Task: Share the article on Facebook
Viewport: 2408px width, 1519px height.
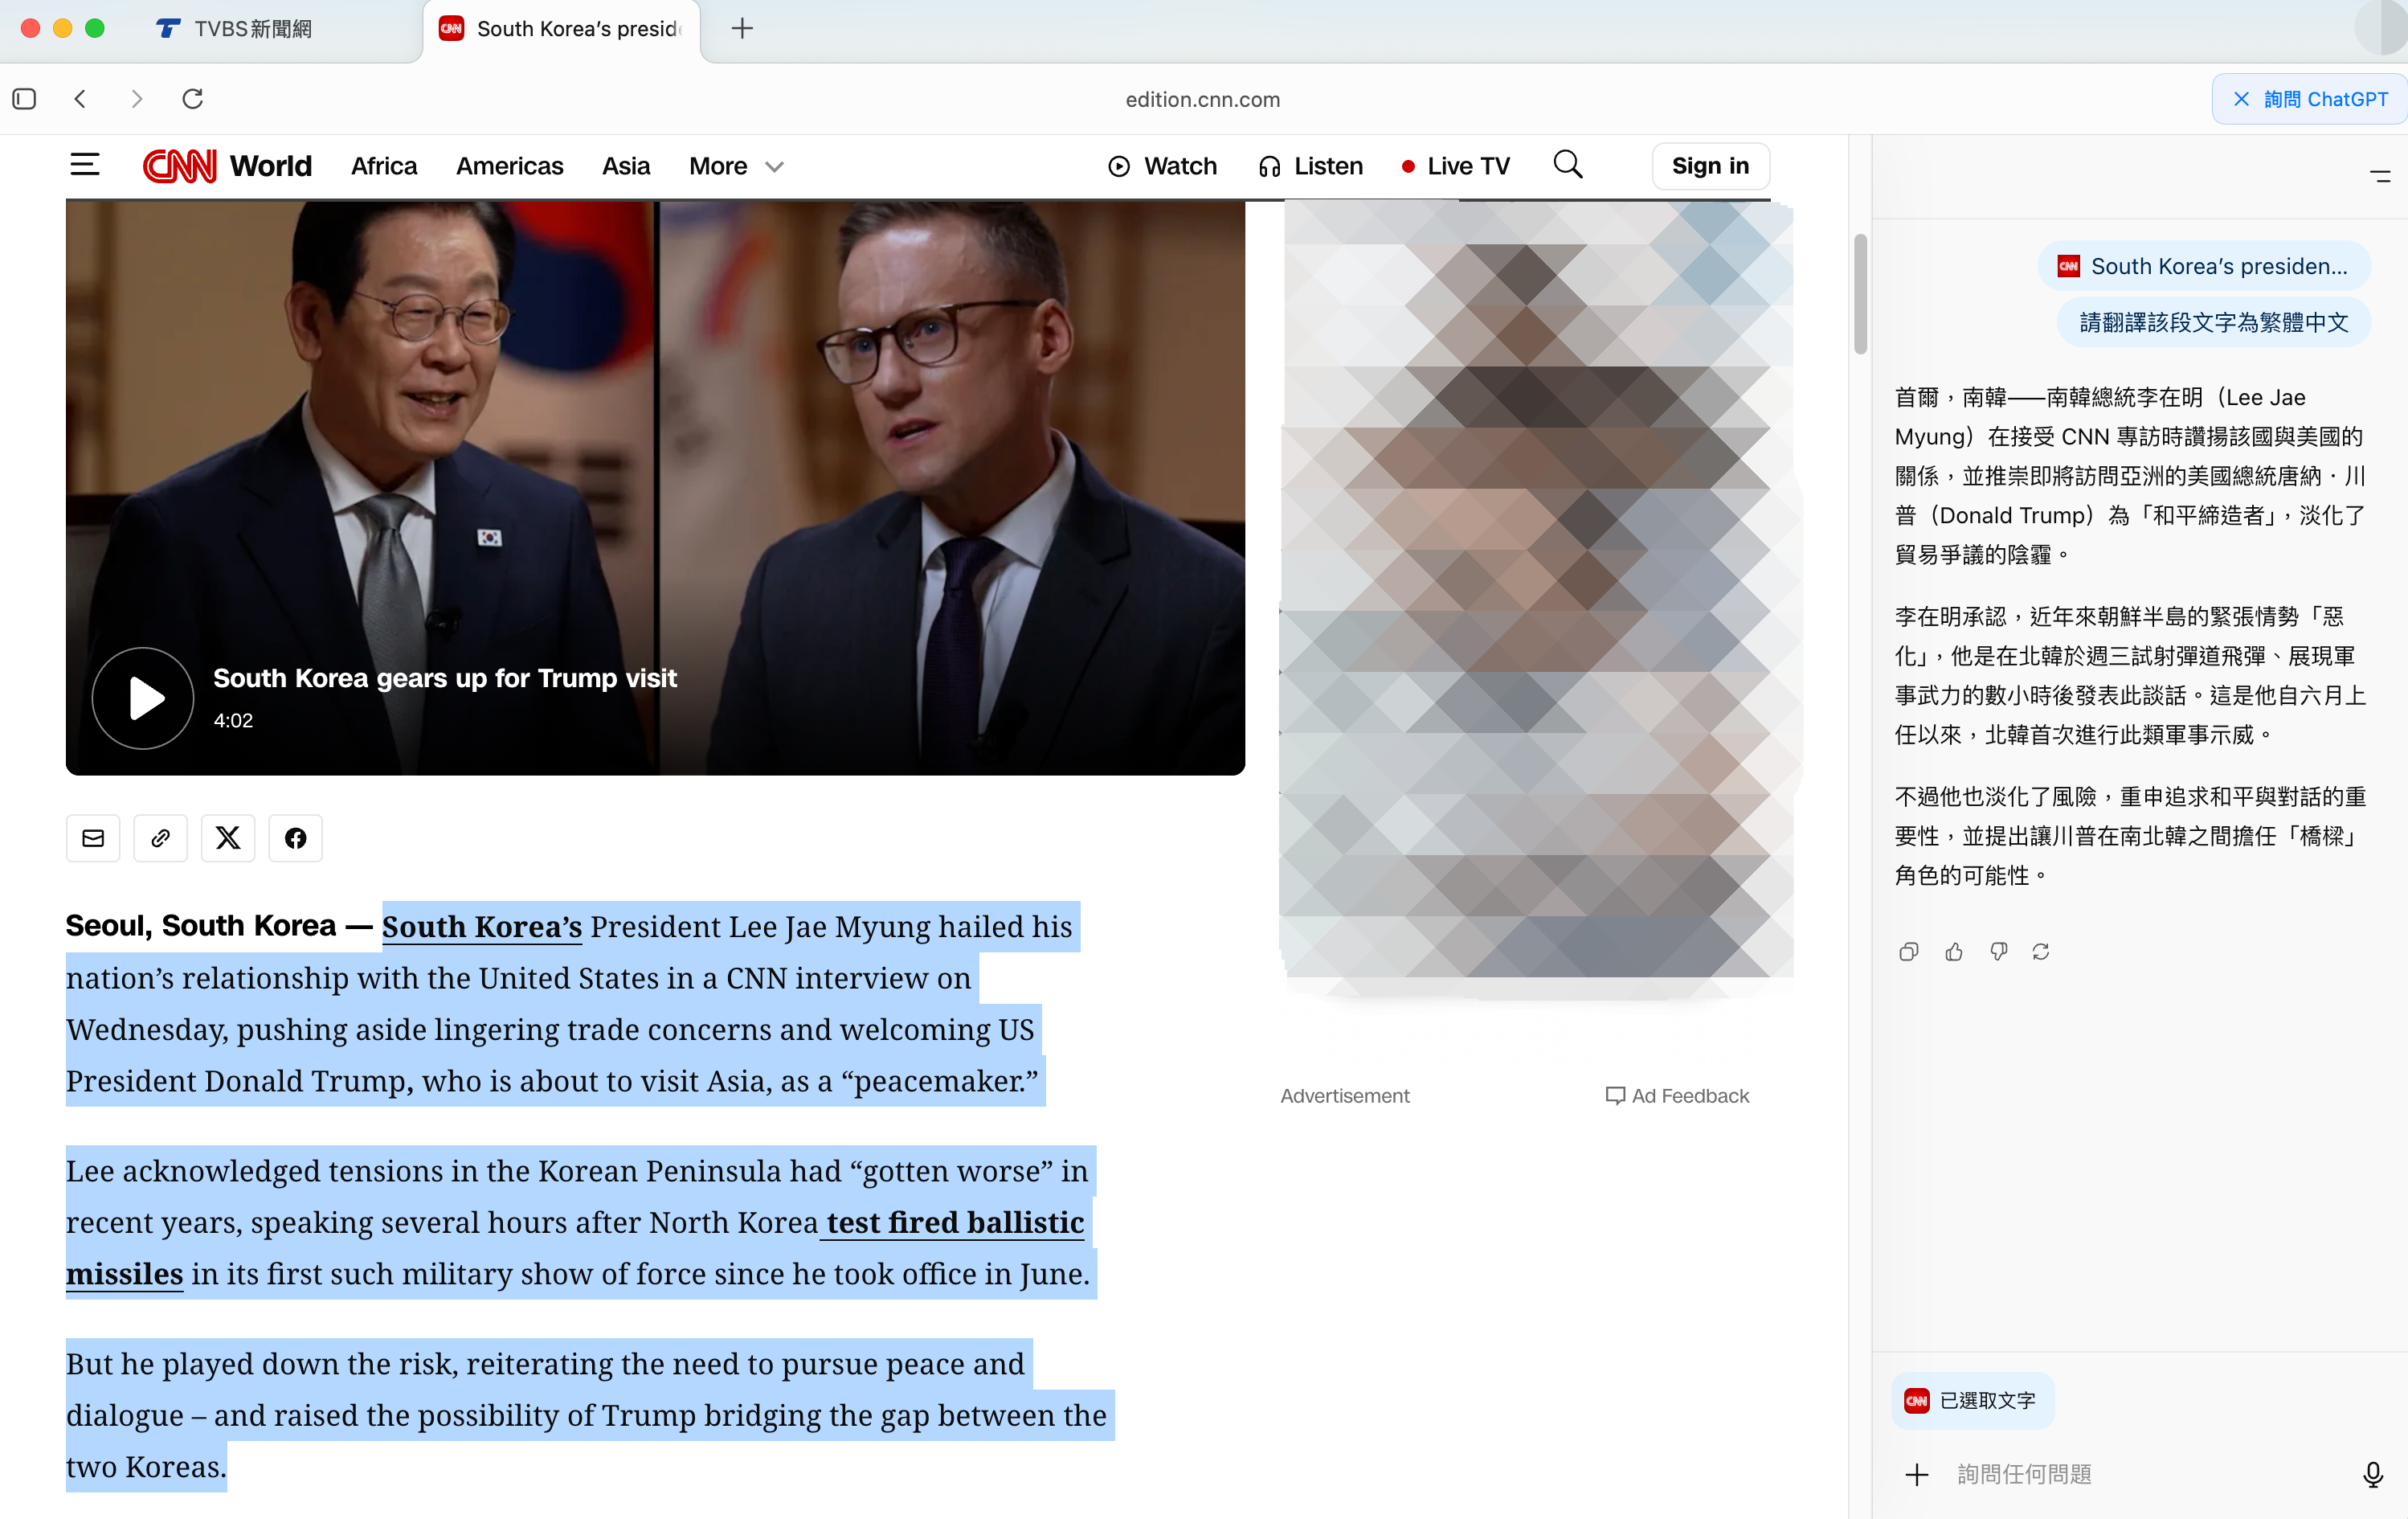Action: [x=295, y=838]
